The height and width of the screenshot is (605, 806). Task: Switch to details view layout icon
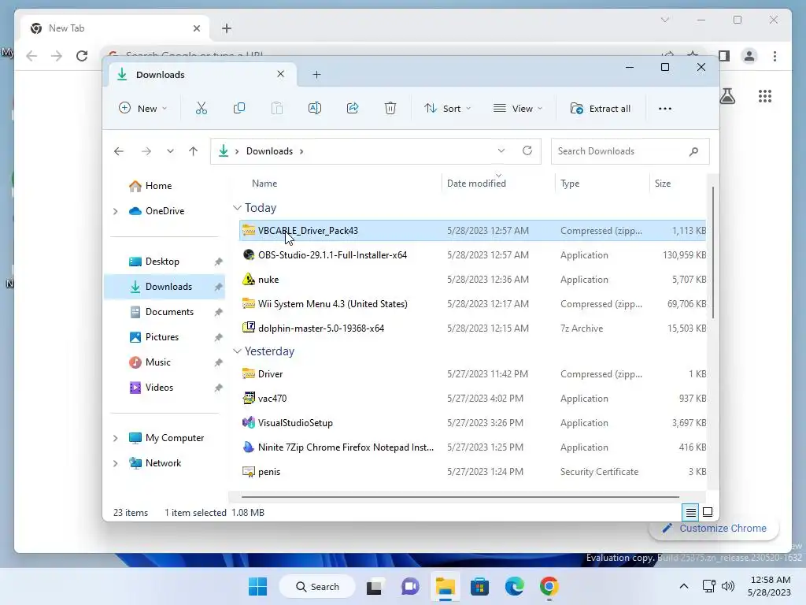coord(690,512)
